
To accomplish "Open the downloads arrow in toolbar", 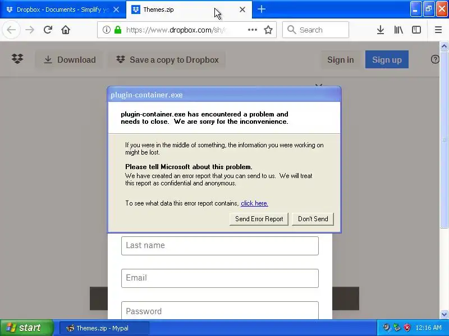I will tap(381, 30).
